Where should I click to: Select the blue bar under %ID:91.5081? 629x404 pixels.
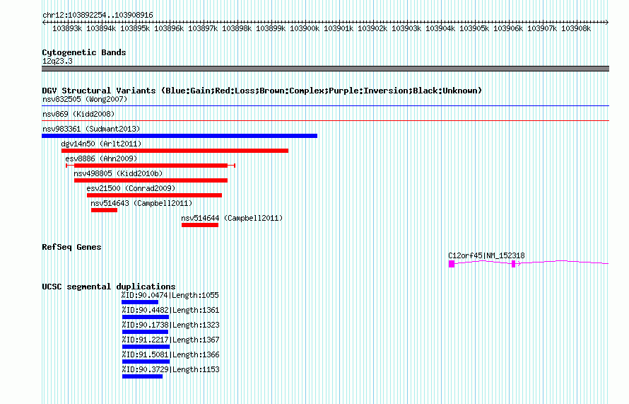point(146,362)
